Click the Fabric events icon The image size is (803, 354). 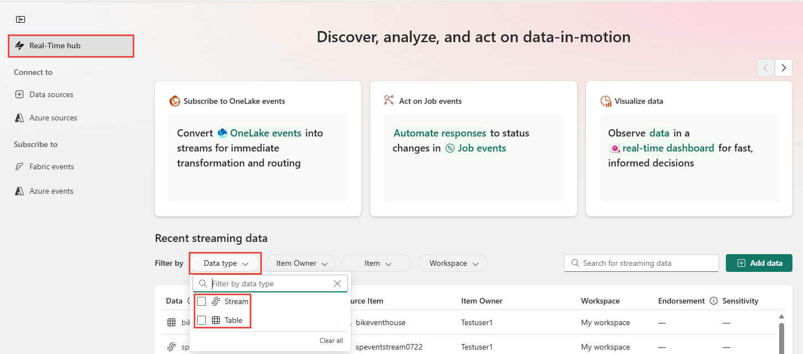click(19, 166)
